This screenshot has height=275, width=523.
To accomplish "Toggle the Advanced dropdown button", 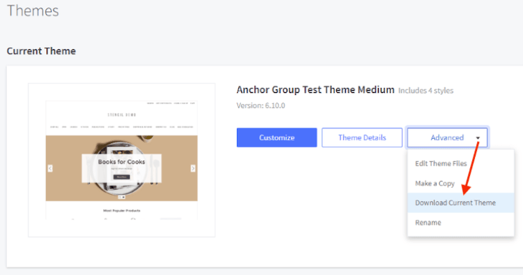I will [447, 137].
